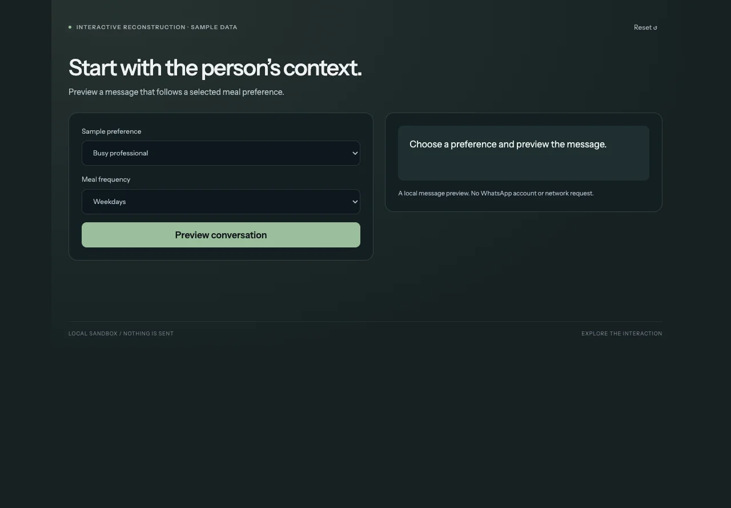
Task: Click the Sample preference label
Action: click(x=111, y=131)
